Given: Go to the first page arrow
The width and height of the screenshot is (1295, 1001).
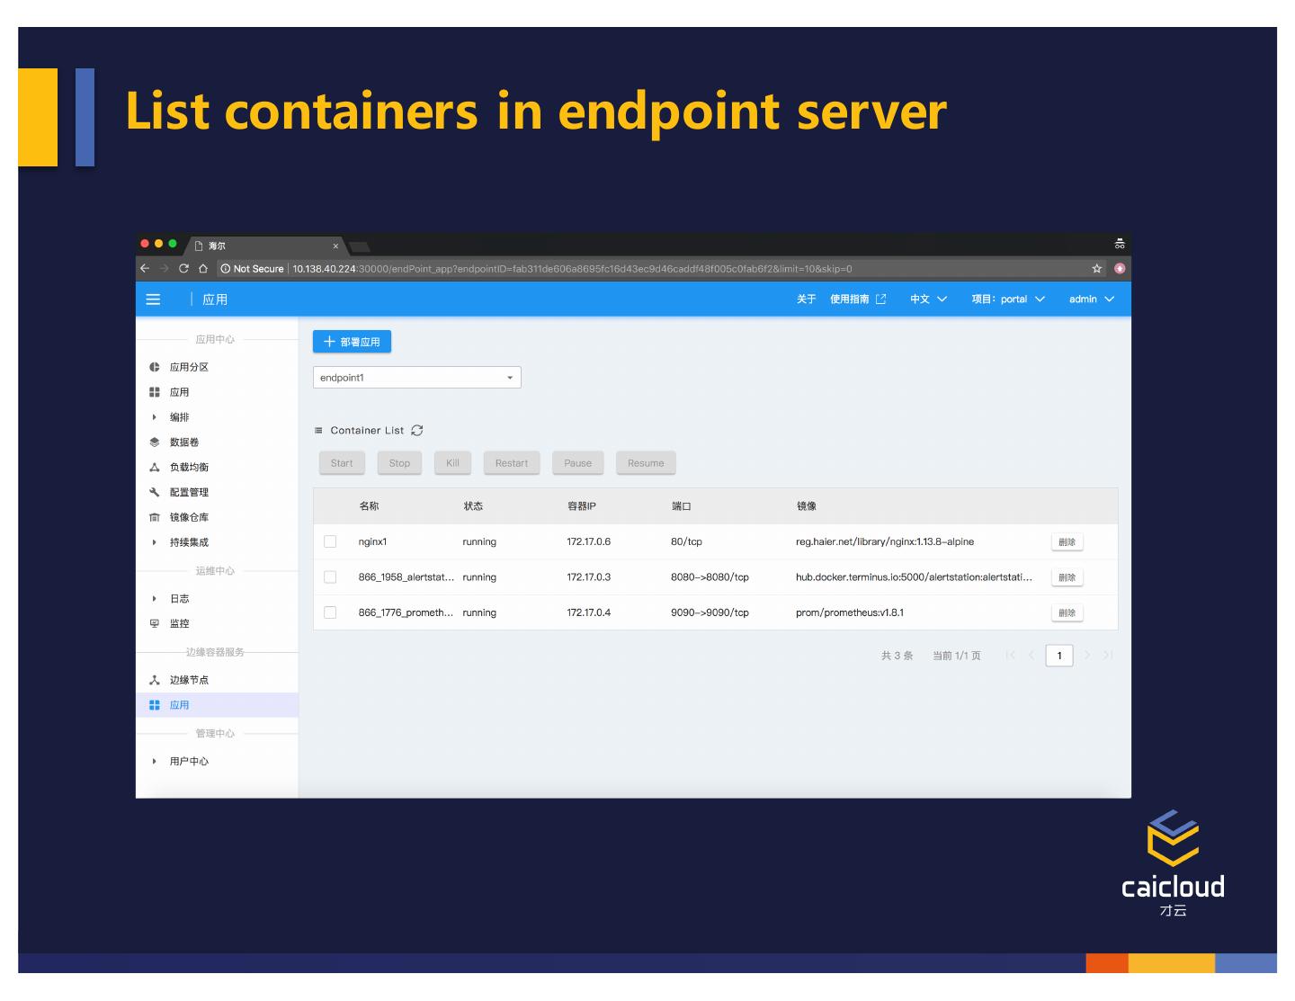Looking at the screenshot, I should coord(1010,656).
